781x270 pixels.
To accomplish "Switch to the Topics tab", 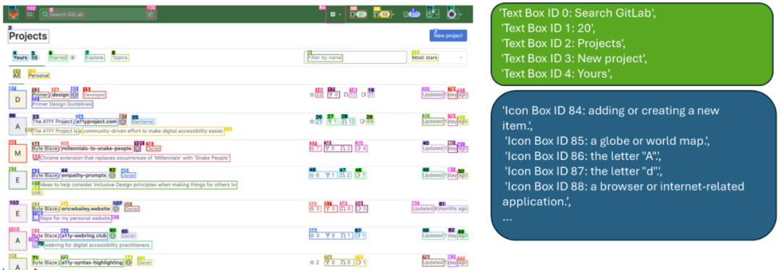I will pyautogui.click(x=120, y=58).
